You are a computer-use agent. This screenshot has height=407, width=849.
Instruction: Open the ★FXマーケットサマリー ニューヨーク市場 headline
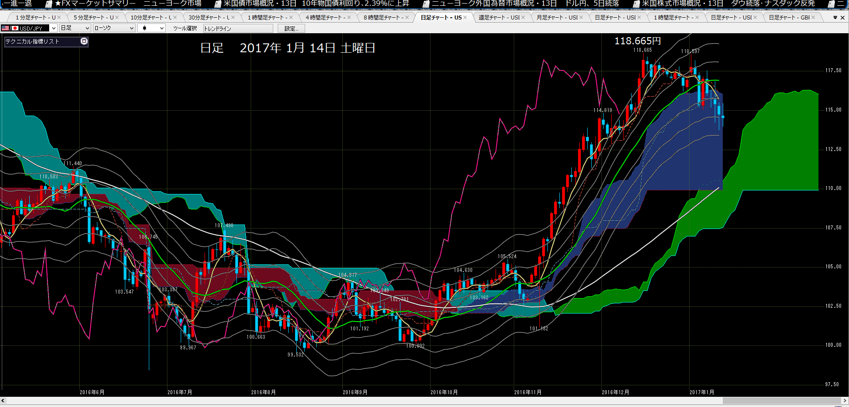[128, 4]
